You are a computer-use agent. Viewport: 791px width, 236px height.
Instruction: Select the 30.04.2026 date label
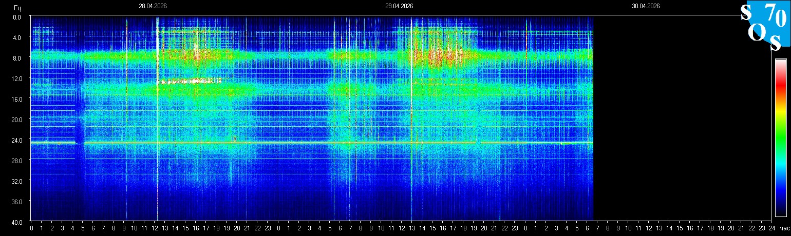646,6
